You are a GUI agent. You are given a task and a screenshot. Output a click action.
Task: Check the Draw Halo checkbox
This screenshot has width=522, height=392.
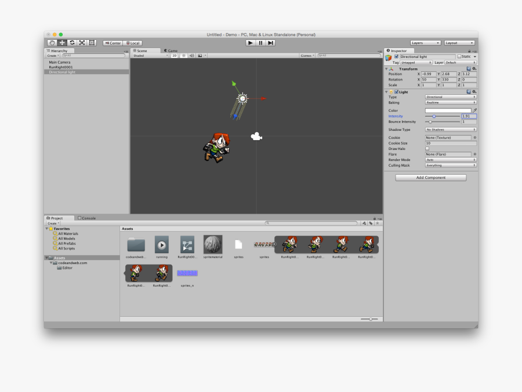pyautogui.click(x=427, y=149)
